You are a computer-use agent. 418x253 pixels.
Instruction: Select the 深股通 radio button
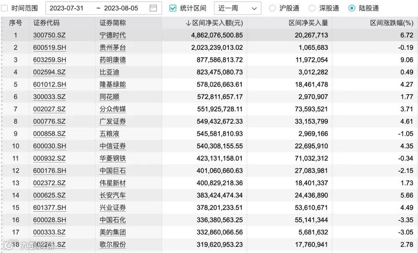click(x=312, y=8)
